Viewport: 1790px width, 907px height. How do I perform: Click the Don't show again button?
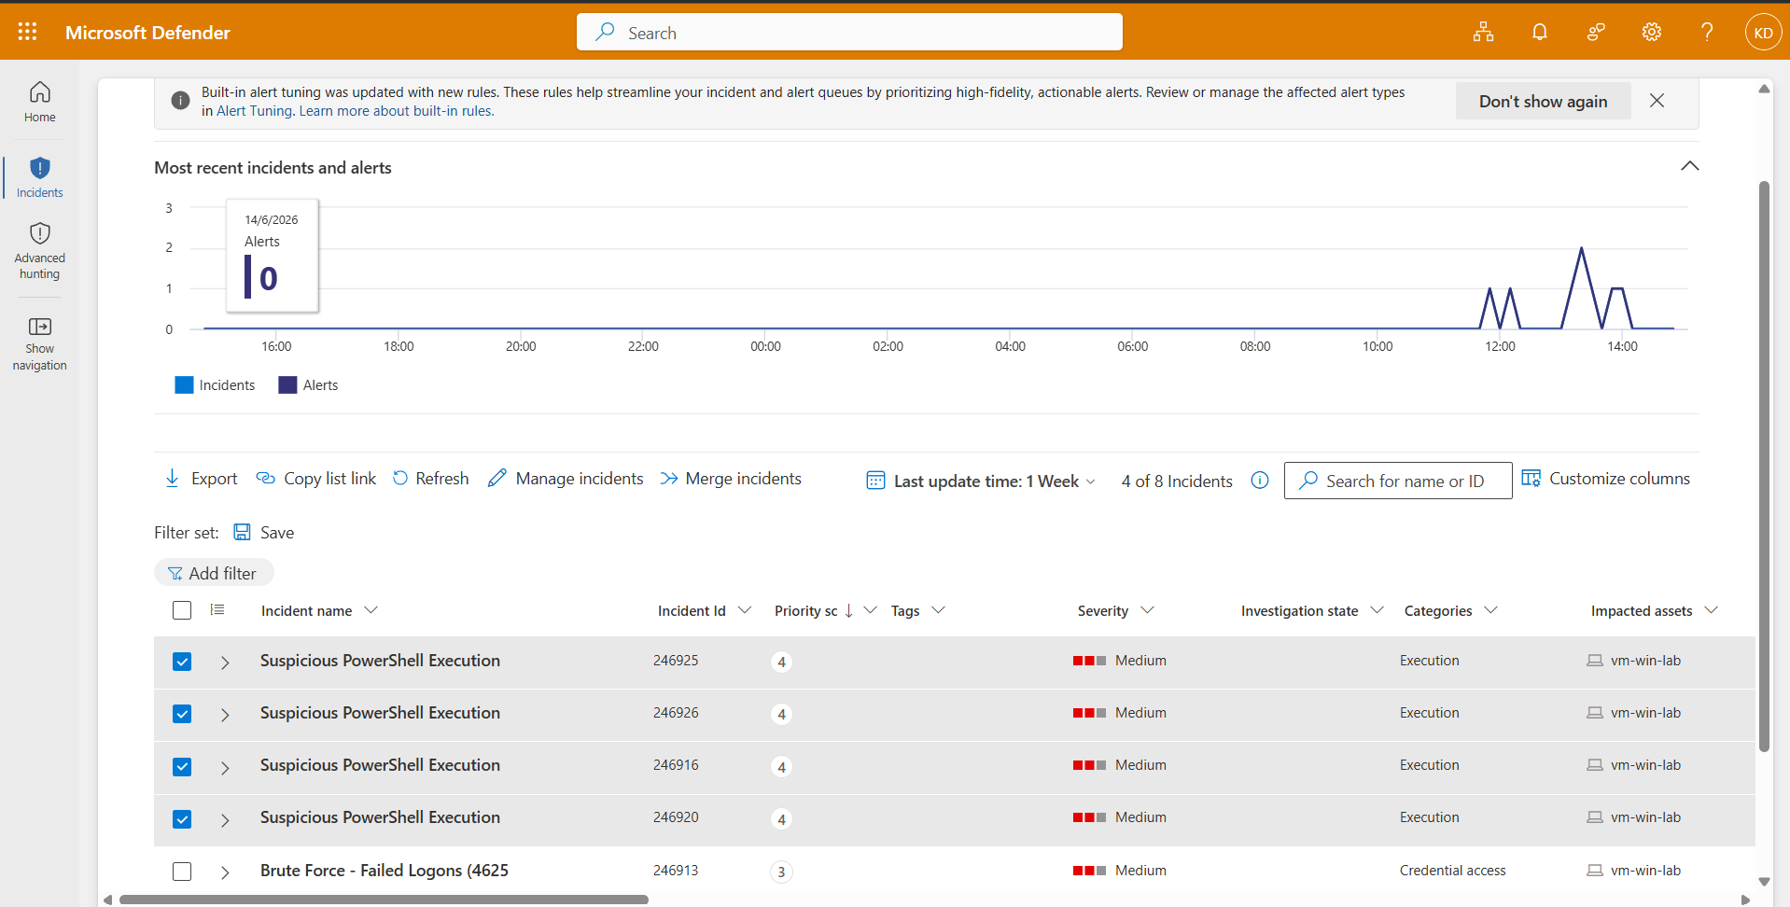(1543, 101)
